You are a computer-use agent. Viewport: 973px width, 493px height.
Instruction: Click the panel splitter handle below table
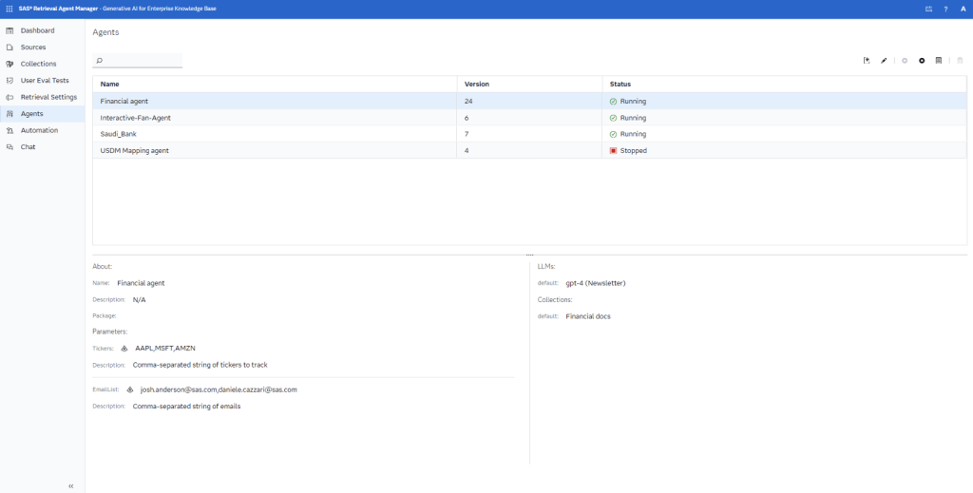pyautogui.click(x=529, y=255)
